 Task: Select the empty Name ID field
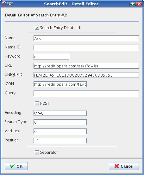86,47
